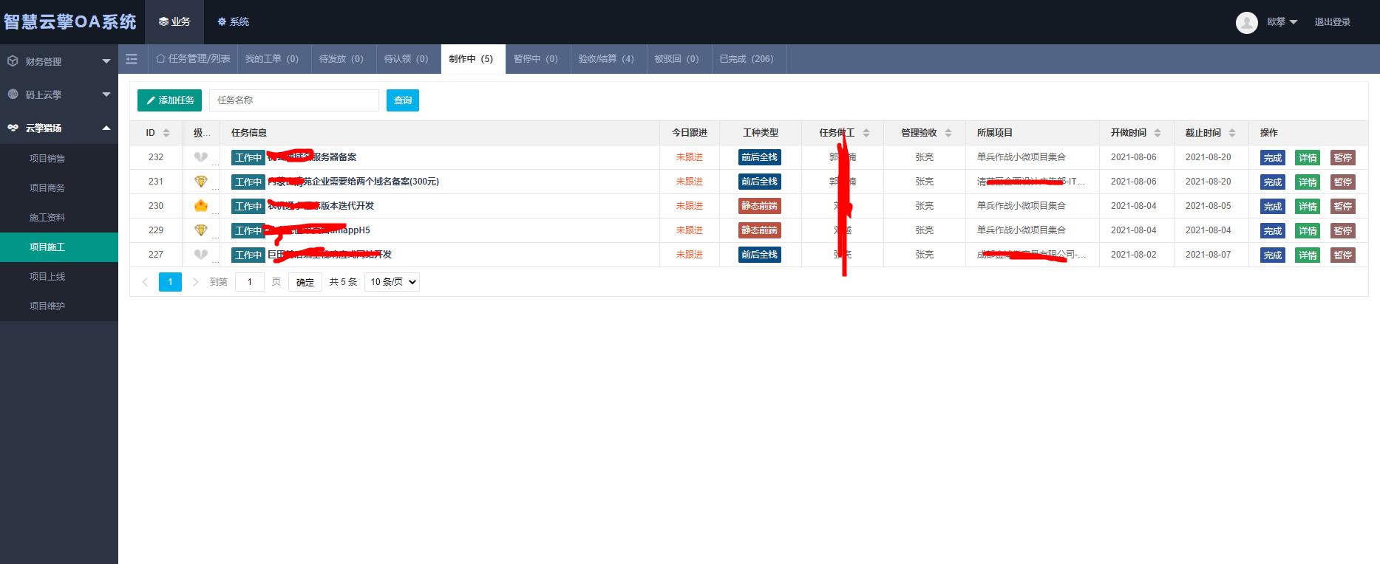Click the crown priority icon in row 230
This screenshot has width=1380, height=564.
coord(200,206)
